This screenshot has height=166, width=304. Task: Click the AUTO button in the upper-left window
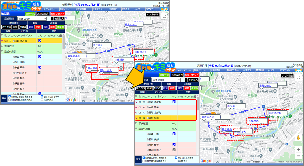(x=23, y=27)
